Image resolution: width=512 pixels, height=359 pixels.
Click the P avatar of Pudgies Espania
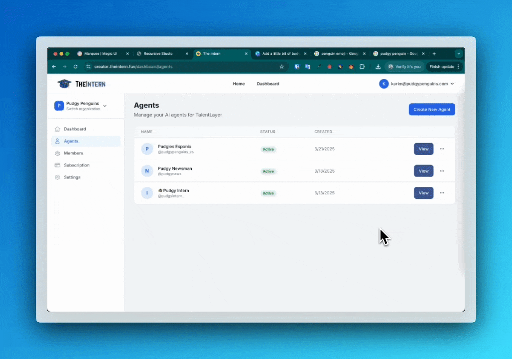[x=147, y=149]
